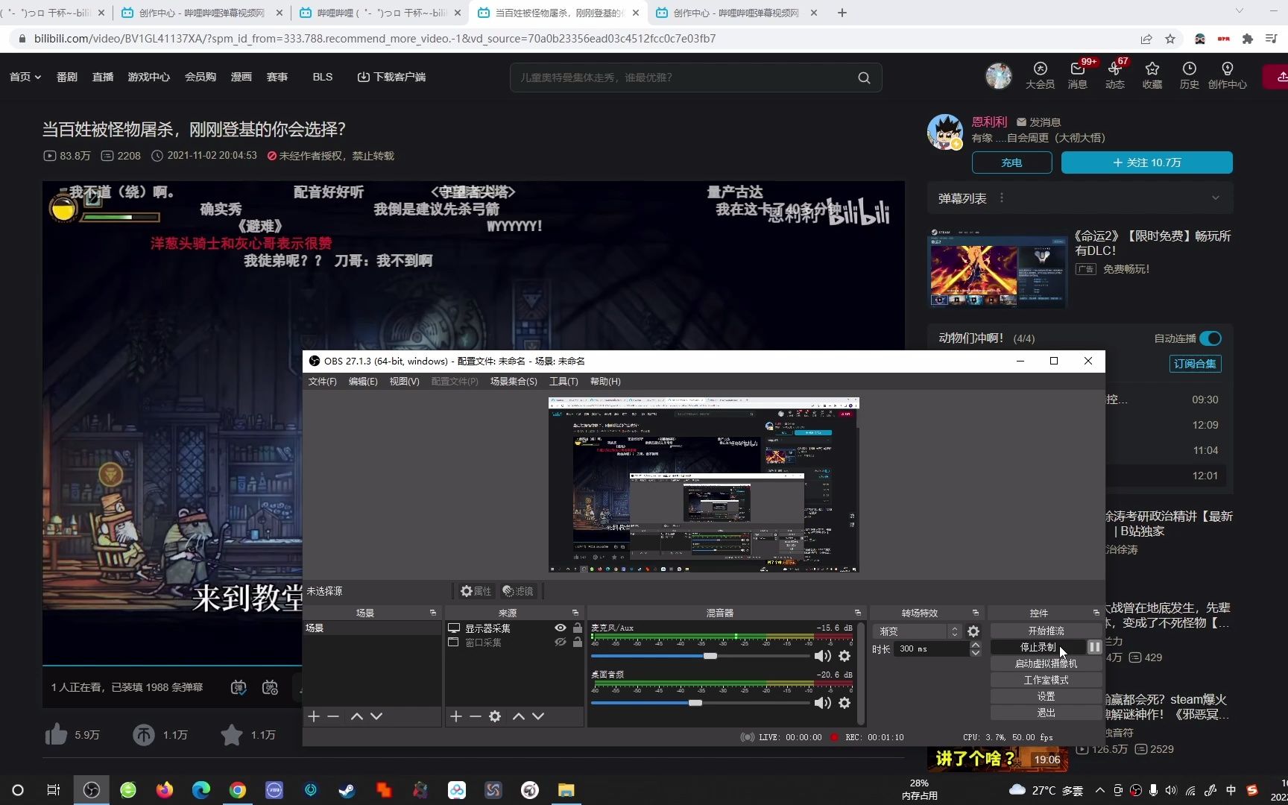Give coins to the video
The image size is (1288, 805).
point(144,735)
